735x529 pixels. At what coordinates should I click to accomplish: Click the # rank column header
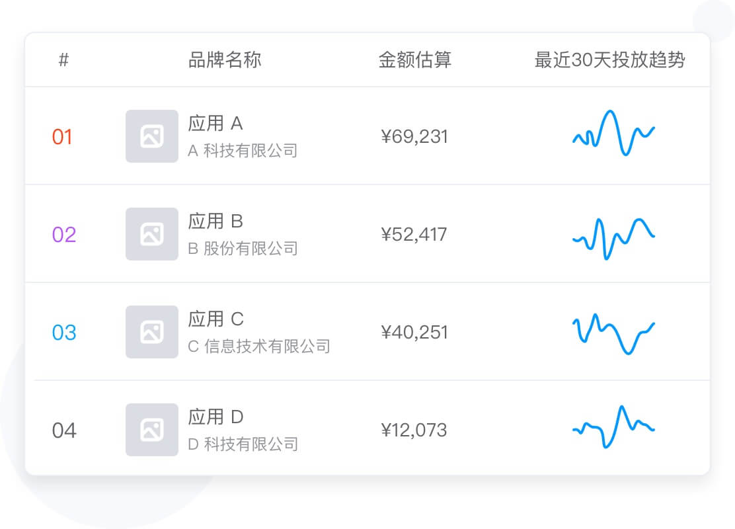(63, 60)
